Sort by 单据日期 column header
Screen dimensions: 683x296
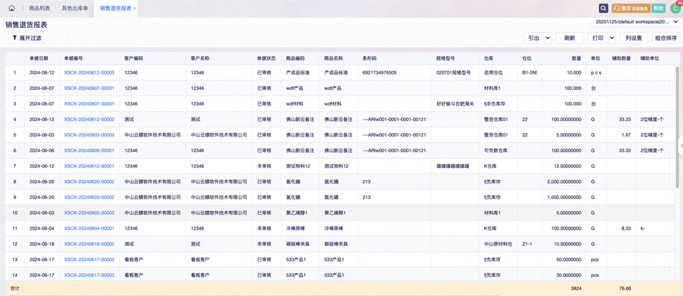click(x=39, y=58)
